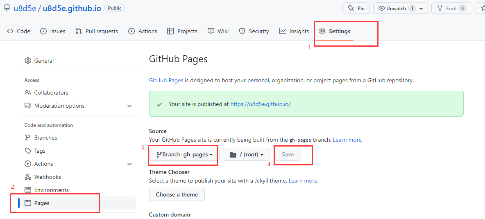Go to Pull requests tab

click(97, 31)
